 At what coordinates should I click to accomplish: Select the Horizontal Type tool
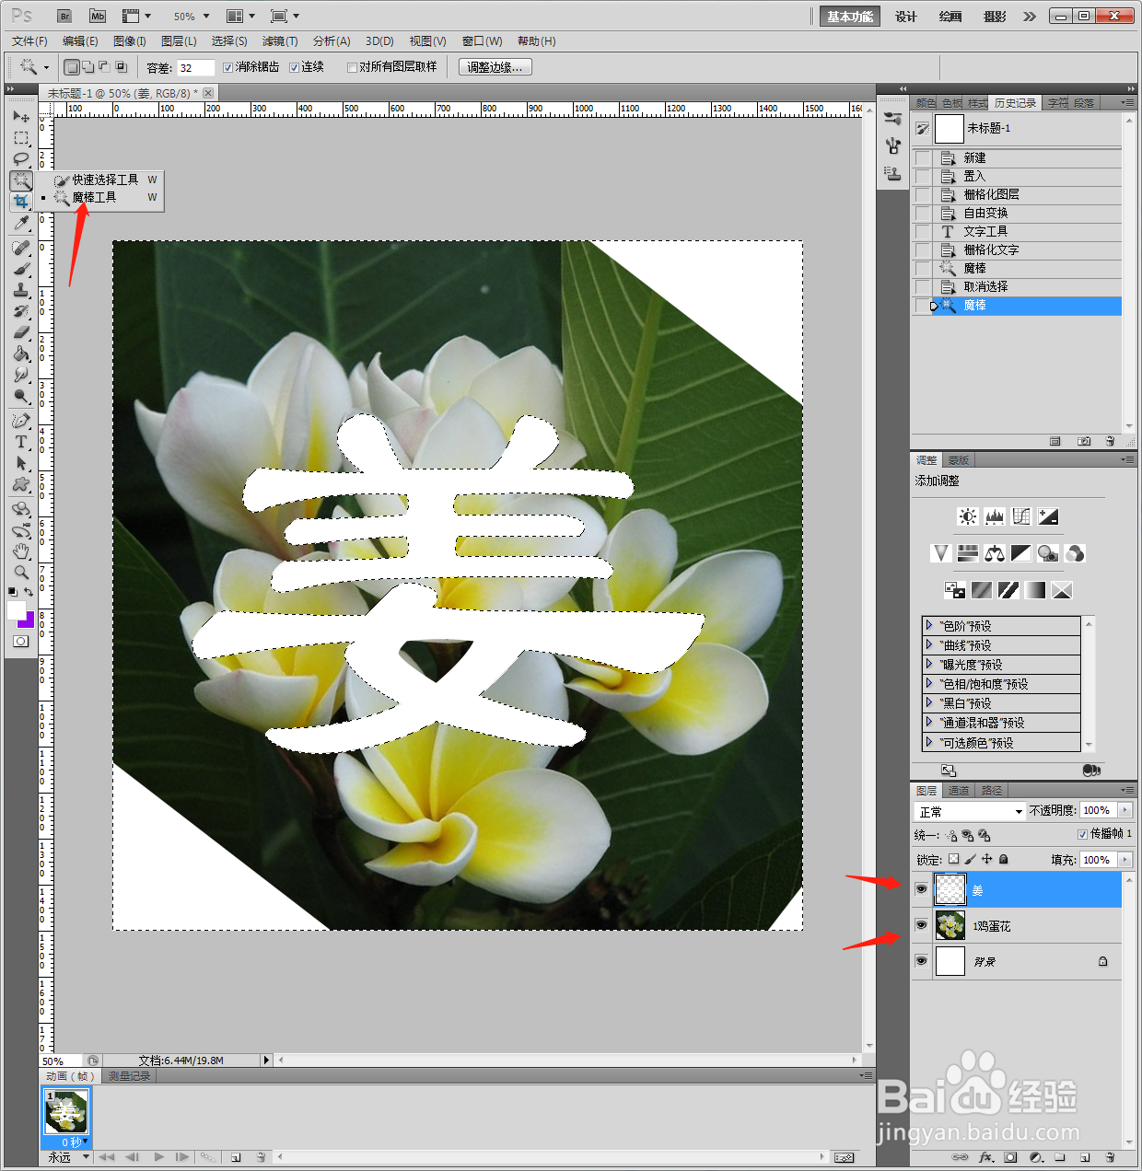point(21,442)
